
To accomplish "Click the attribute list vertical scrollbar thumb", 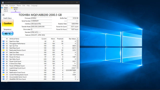I will click(x=77, y=54).
